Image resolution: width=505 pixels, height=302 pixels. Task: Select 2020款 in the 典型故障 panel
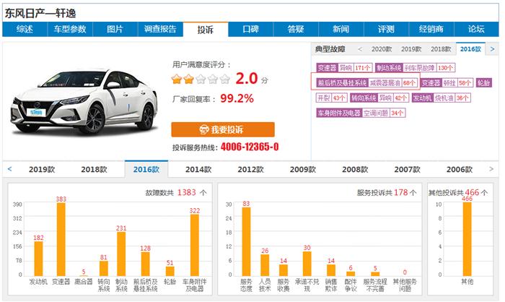click(382, 49)
